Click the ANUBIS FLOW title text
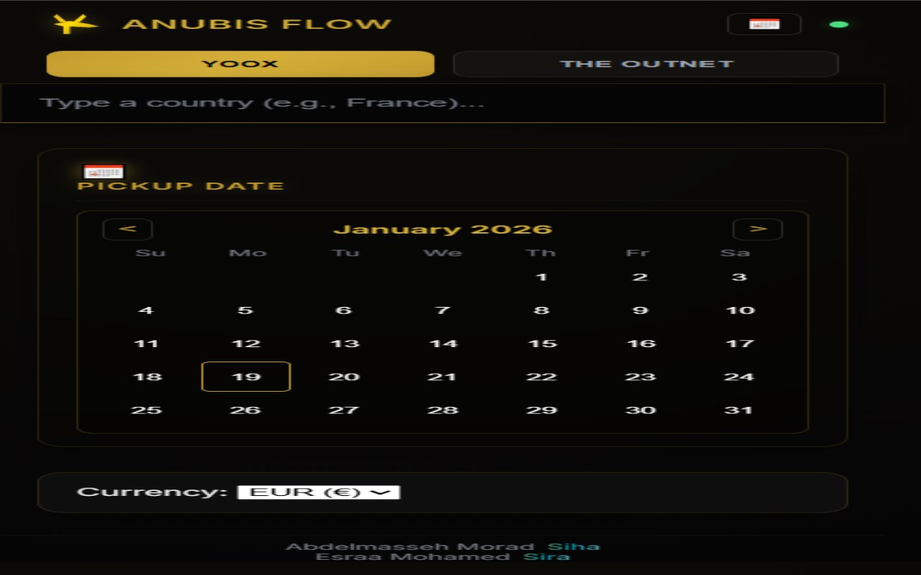This screenshot has height=575, width=921. tap(257, 24)
